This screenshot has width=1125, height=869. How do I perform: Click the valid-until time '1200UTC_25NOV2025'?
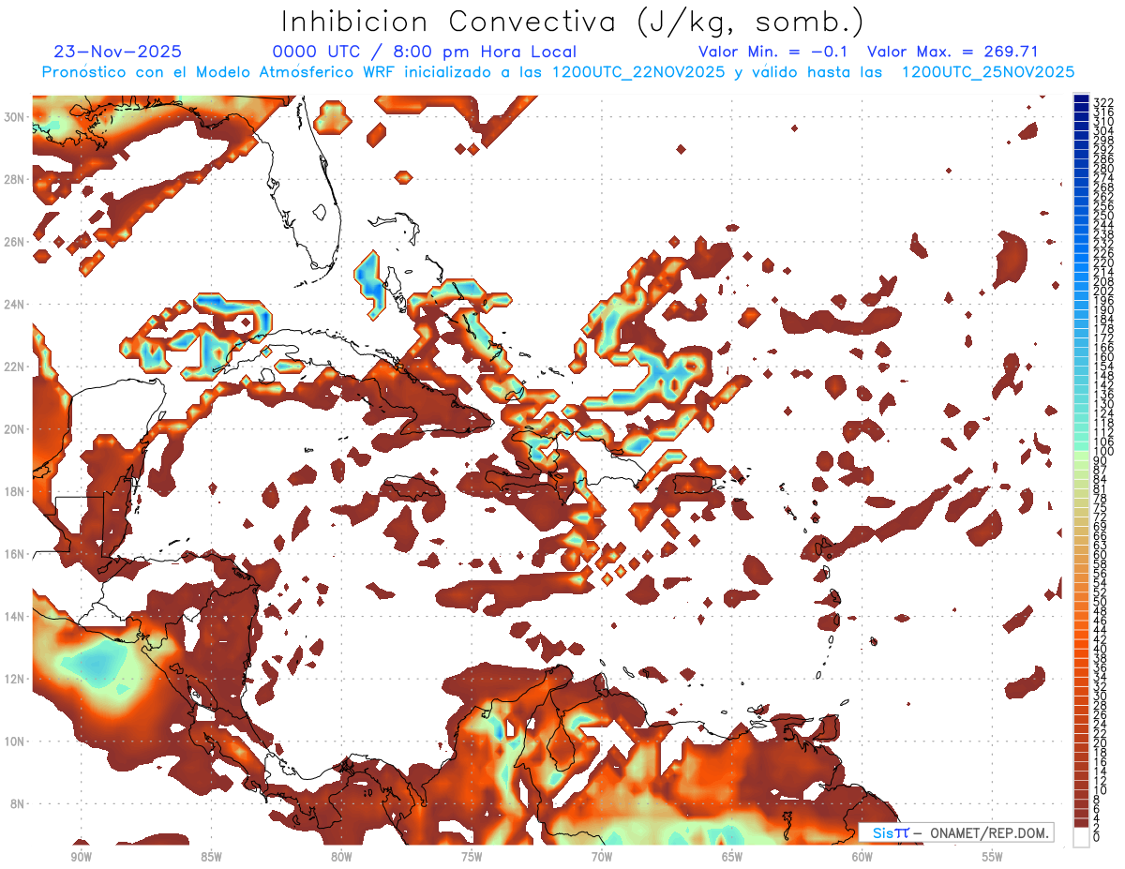[x=988, y=72]
